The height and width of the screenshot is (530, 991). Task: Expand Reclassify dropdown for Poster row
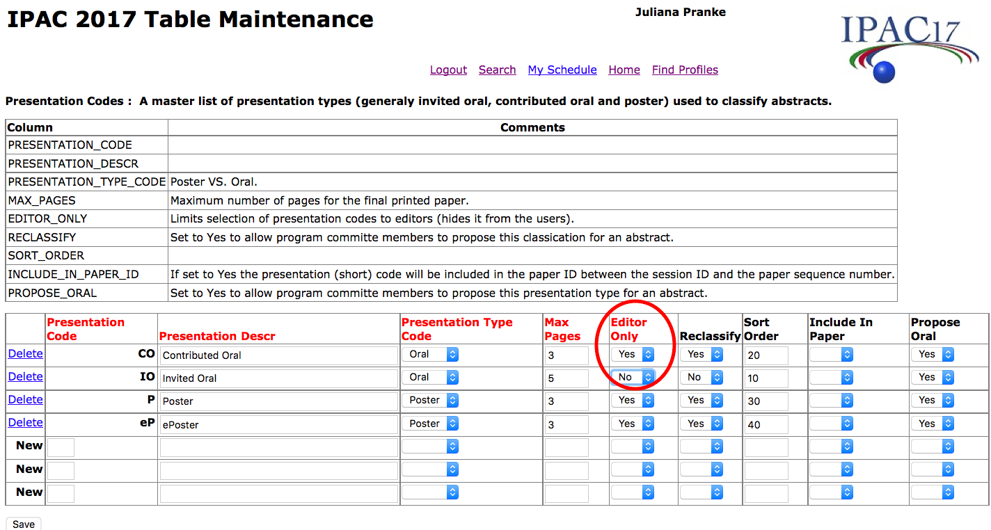point(701,401)
